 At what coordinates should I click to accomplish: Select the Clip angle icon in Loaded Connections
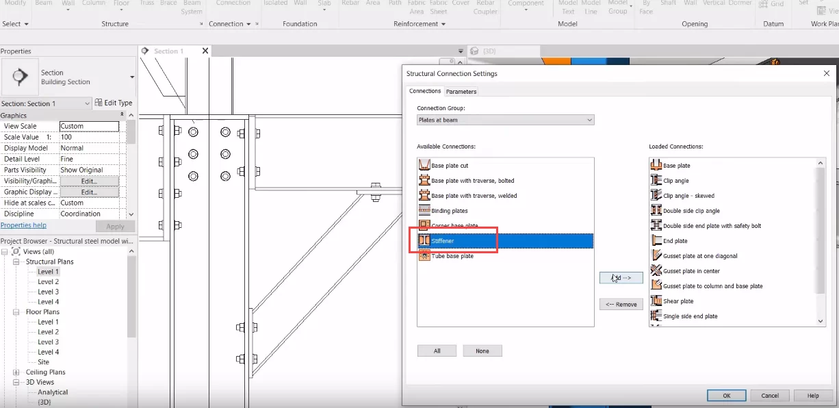(656, 181)
